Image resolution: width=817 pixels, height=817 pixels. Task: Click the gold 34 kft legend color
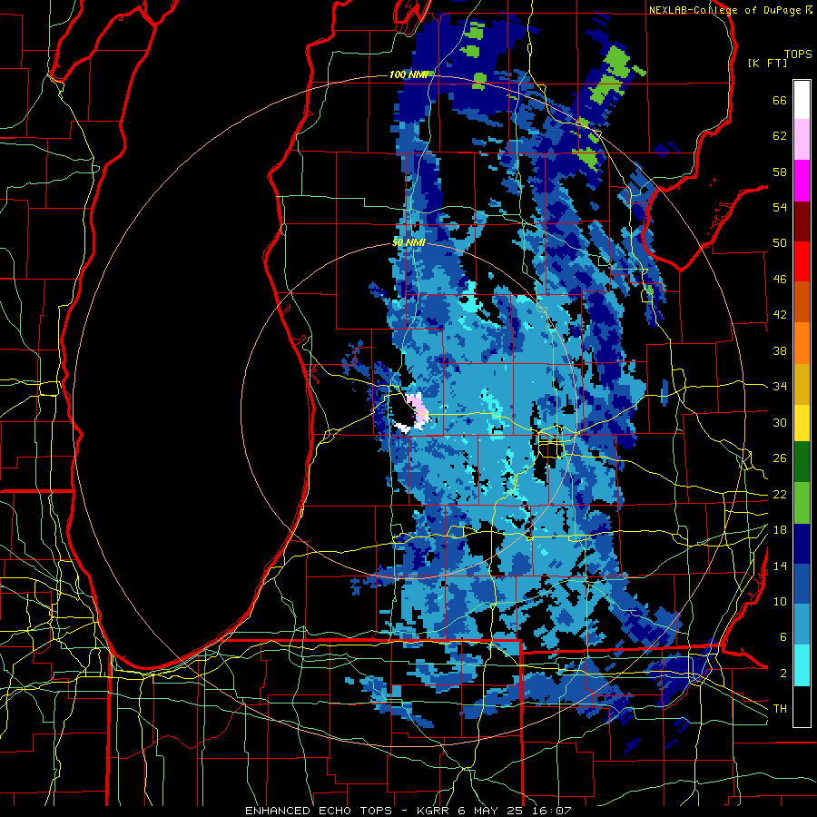802,384
